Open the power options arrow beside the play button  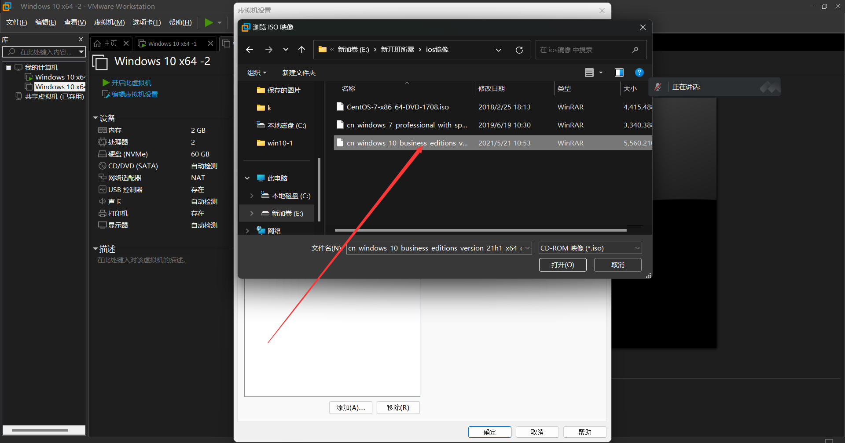point(220,22)
